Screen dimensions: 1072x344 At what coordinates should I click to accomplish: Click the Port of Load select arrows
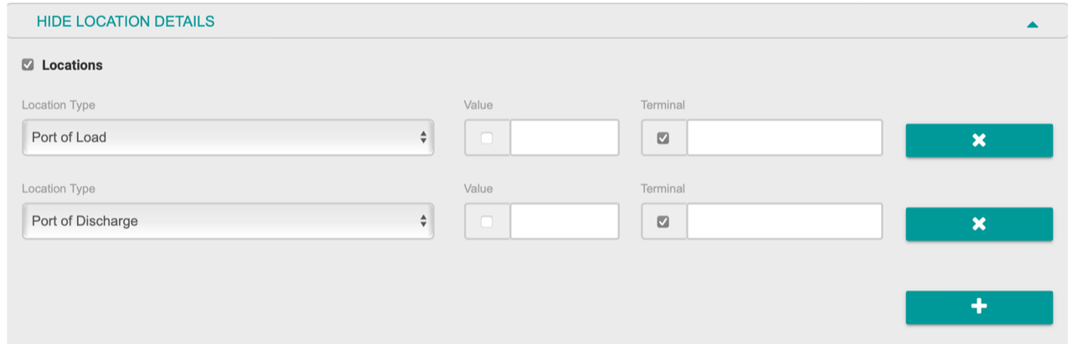(x=423, y=137)
